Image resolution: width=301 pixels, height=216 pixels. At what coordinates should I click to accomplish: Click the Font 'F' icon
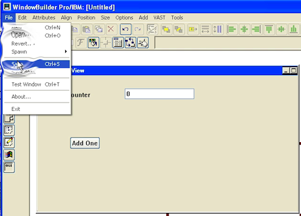pyautogui.click(x=81, y=43)
